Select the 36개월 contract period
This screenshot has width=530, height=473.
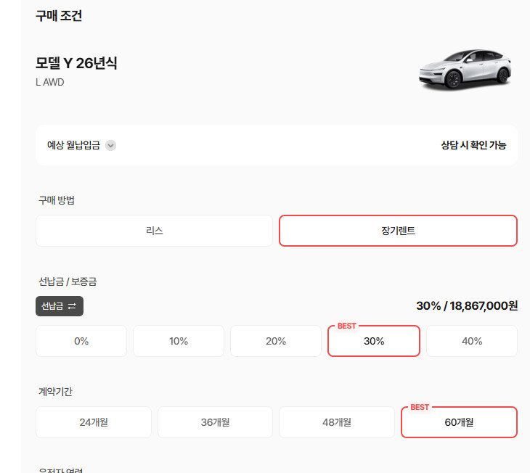[215, 422]
